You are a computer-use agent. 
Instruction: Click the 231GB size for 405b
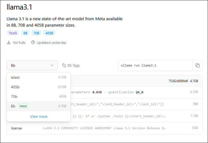[62, 87]
